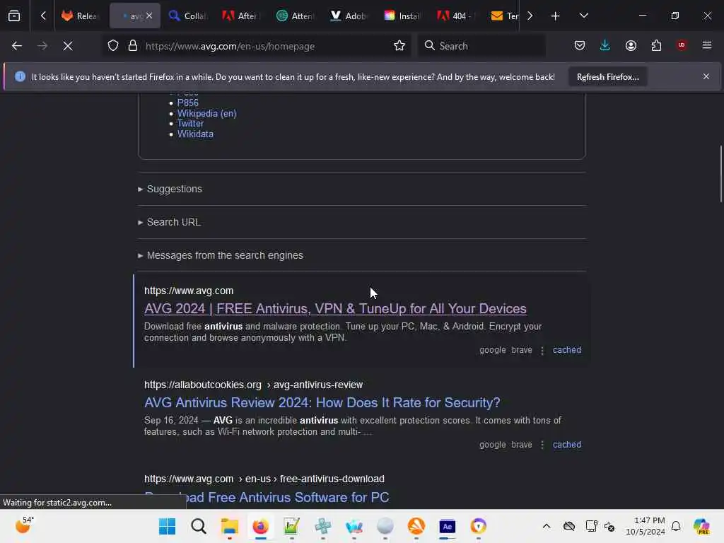724x543 pixels.
Task: View site security padlock info
Action: 133,46
